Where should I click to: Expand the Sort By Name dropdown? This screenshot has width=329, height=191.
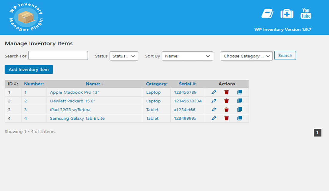(x=187, y=56)
